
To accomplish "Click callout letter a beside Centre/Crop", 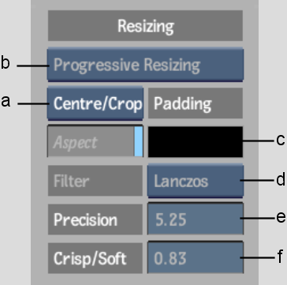I will 6,101.
